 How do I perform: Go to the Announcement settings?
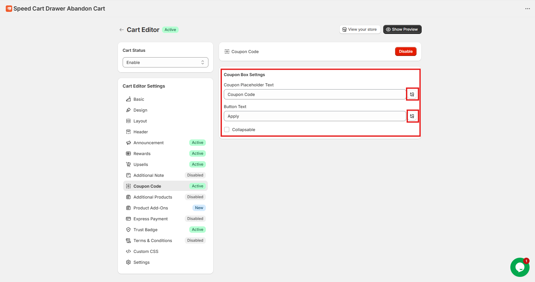(x=149, y=143)
